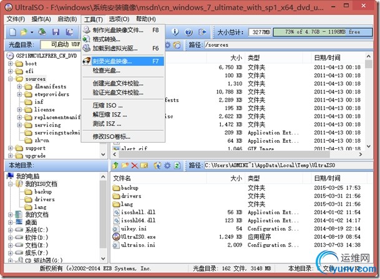The height and width of the screenshot is (279, 380).
Task: Click the format conversion menu icon
Action: pos(87,39)
